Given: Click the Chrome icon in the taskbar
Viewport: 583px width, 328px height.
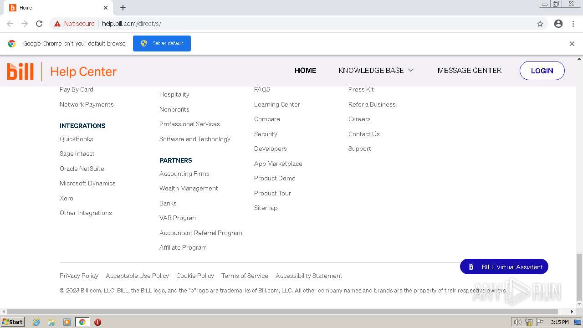Looking at the screenshot, I should tap(82, 322).
